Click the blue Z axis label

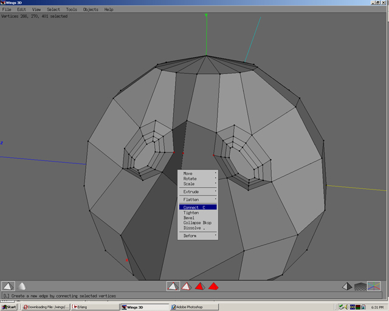point(1,143)
